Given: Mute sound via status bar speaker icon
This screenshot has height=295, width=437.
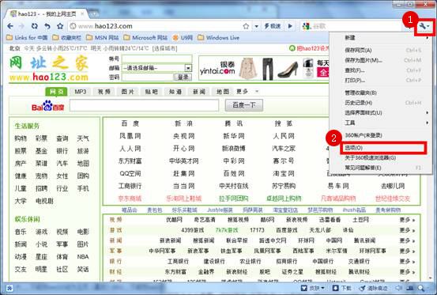Looking at the screenshot, I should (399, 288).
